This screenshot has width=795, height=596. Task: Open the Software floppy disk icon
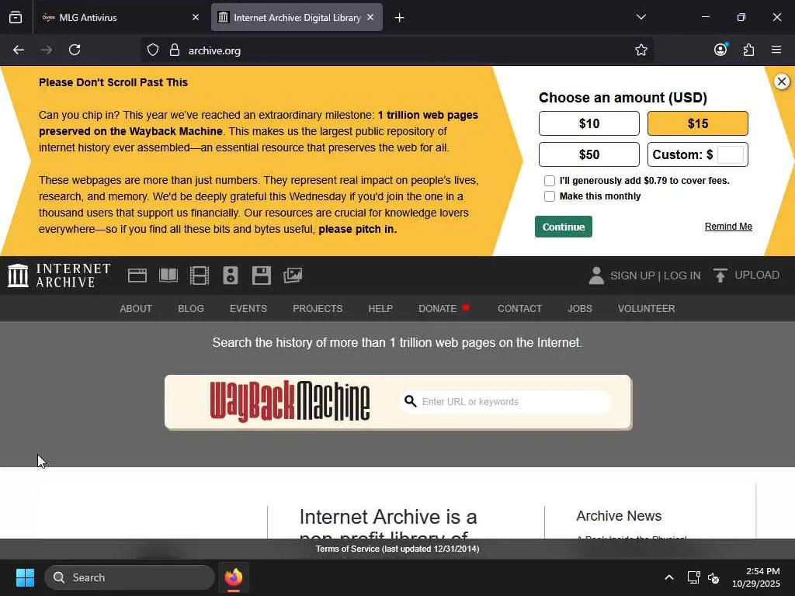262,275
